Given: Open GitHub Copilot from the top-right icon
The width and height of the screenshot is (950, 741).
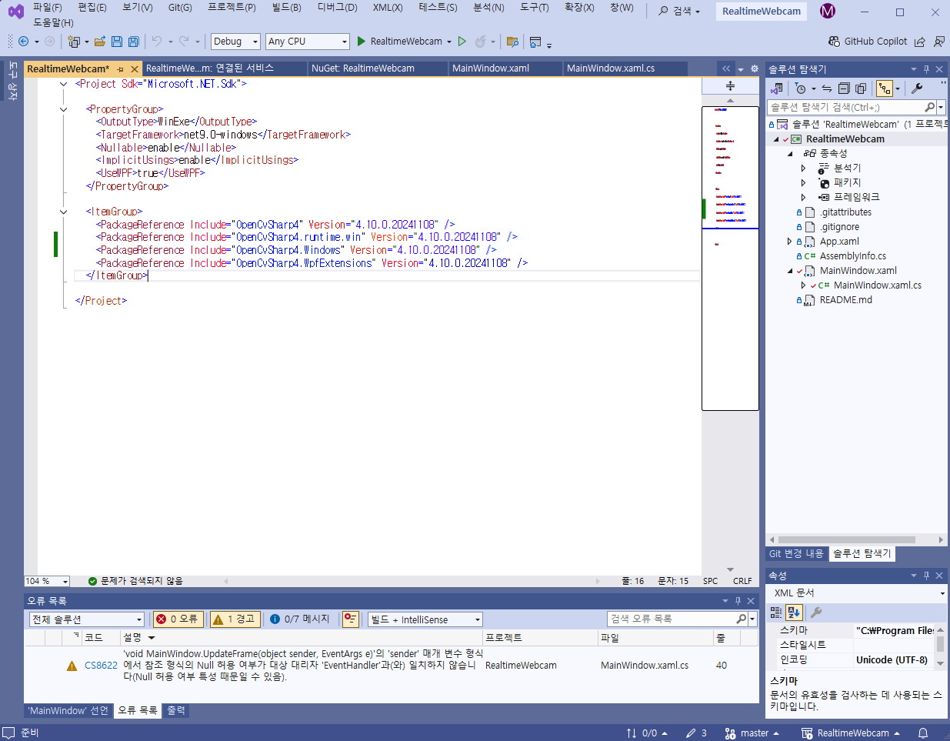Looking at the screenshot, I should point(868,42).
